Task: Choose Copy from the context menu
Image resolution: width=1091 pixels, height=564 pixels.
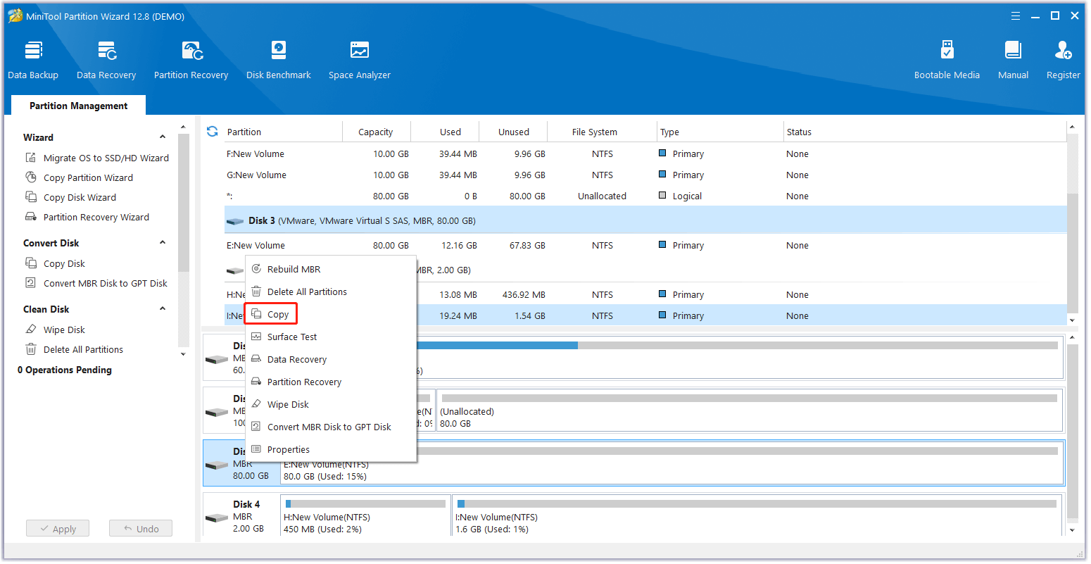Action: coord(278,315)
